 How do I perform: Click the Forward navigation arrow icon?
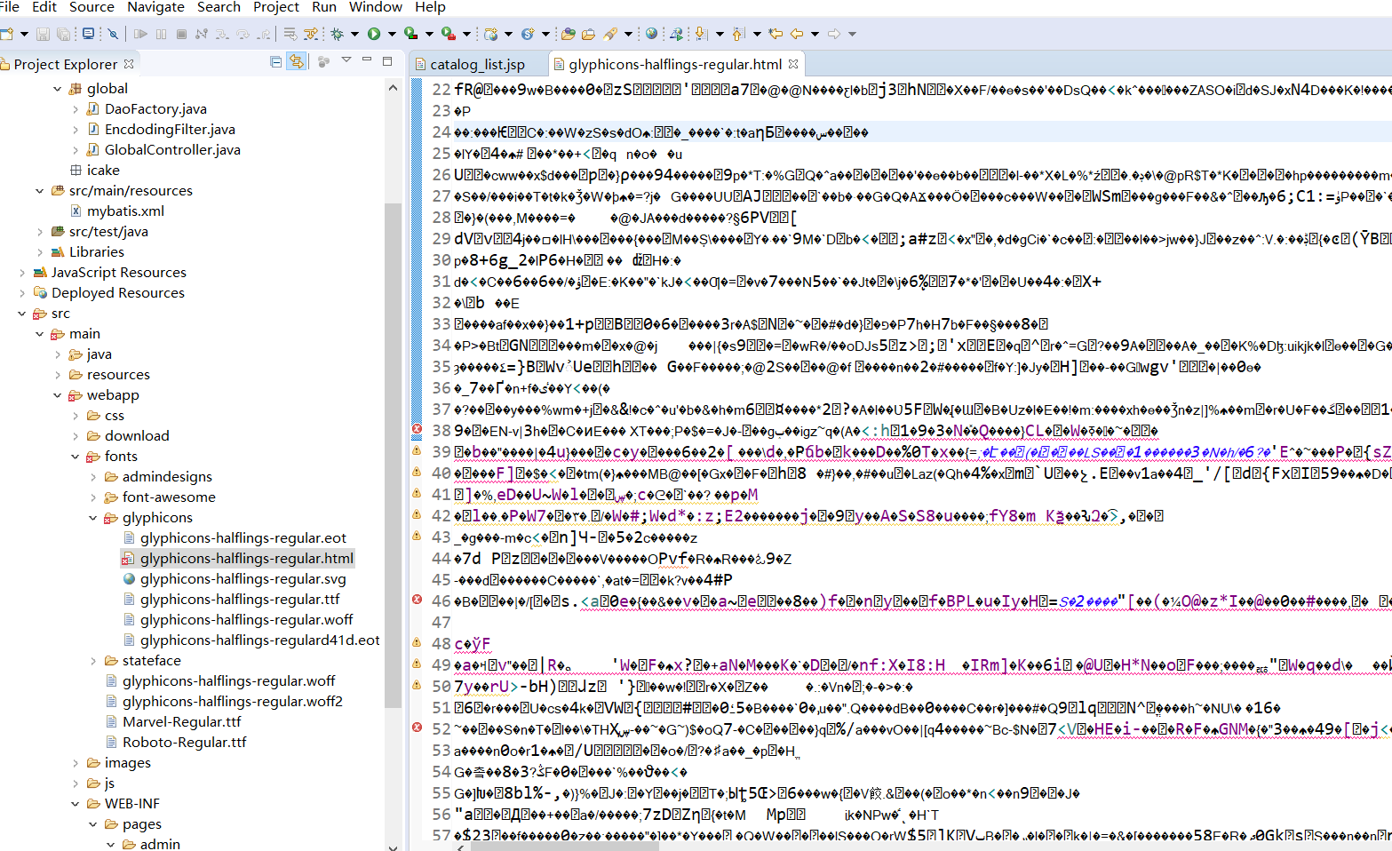point(834,34)
